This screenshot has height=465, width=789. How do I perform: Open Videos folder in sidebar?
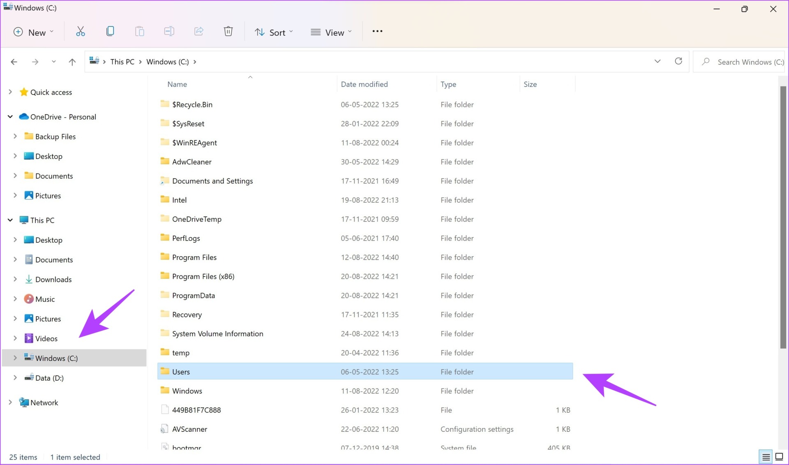[x=46, y=339]
